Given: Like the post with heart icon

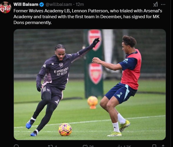Looking at the screenshot, I should tap(85, 146).
